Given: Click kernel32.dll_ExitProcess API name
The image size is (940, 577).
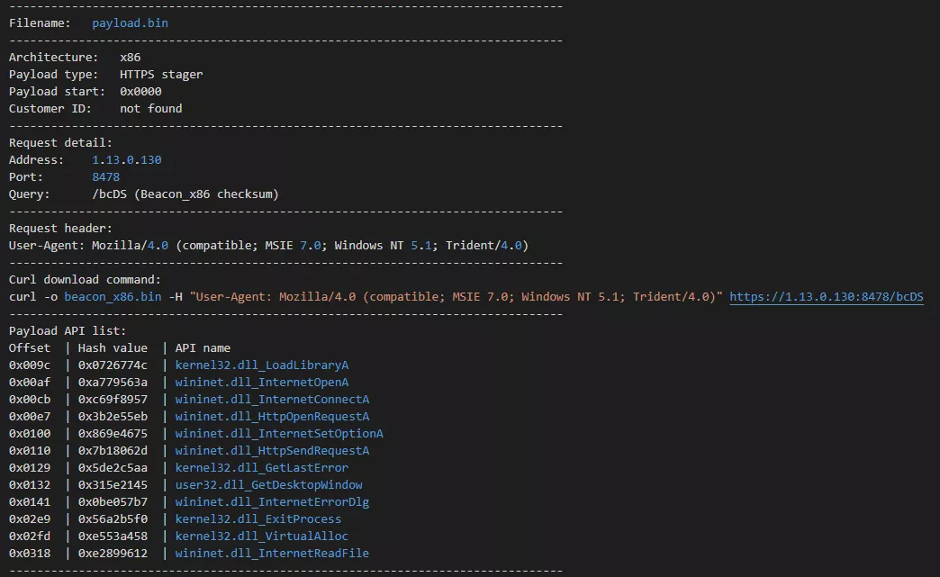Looking at the screenshot, I should [x=258, y=518].
